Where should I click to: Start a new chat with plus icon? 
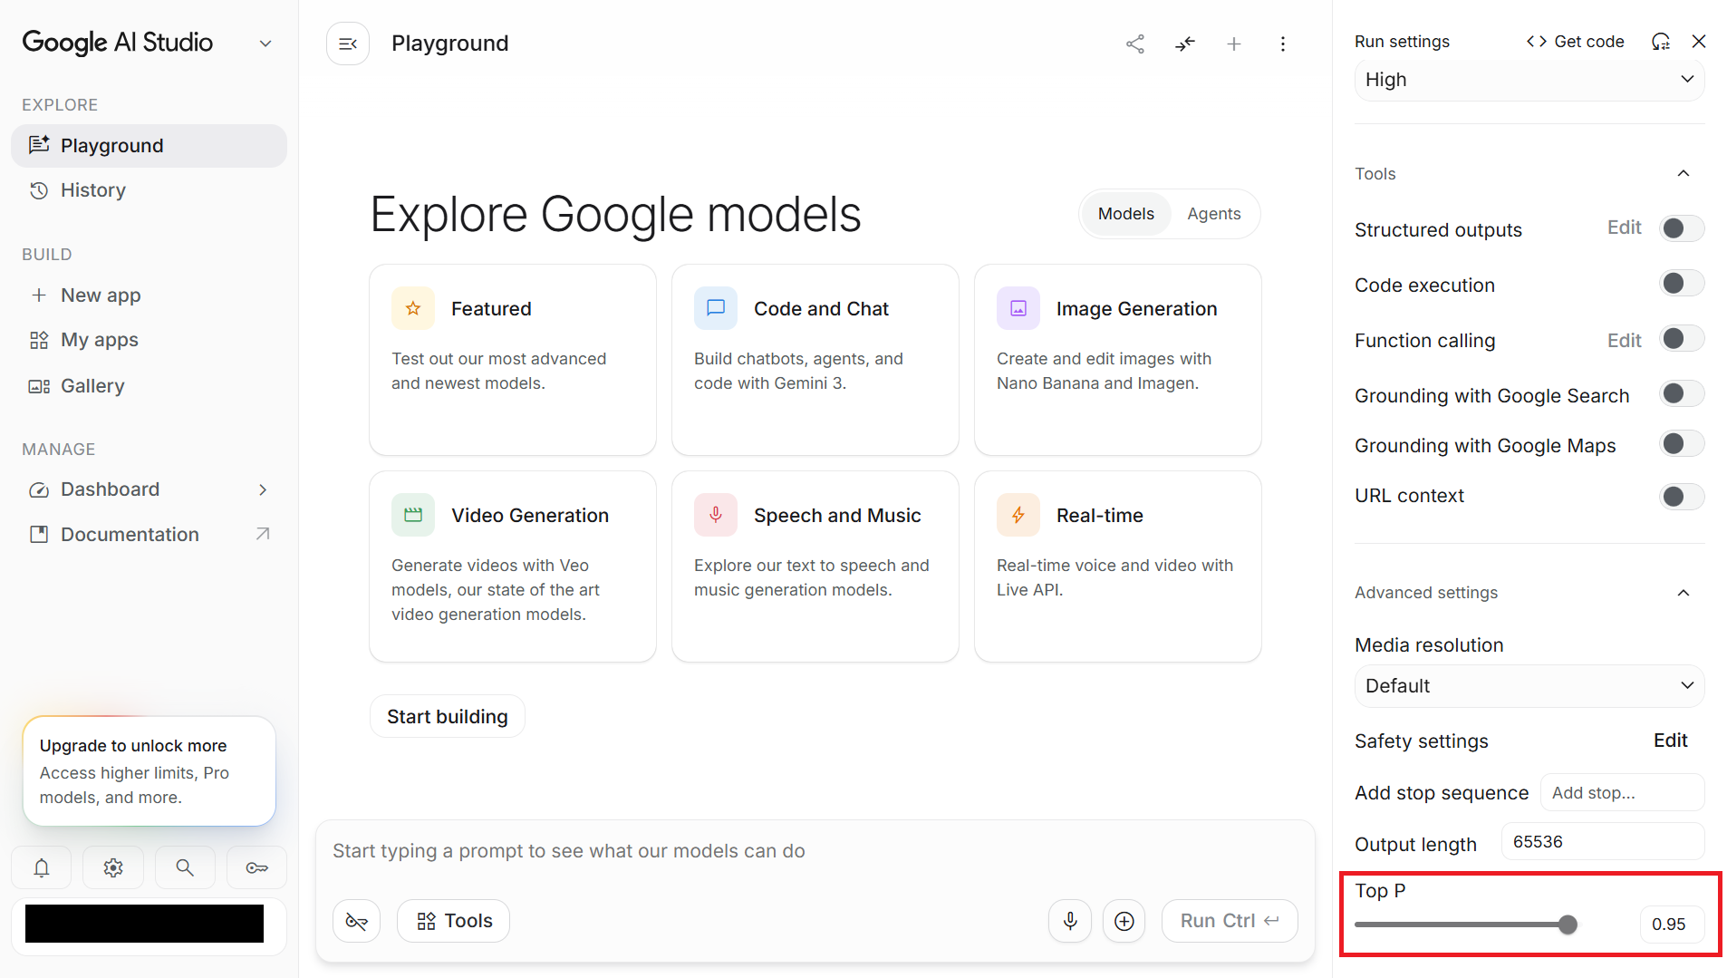point(1234,44)
